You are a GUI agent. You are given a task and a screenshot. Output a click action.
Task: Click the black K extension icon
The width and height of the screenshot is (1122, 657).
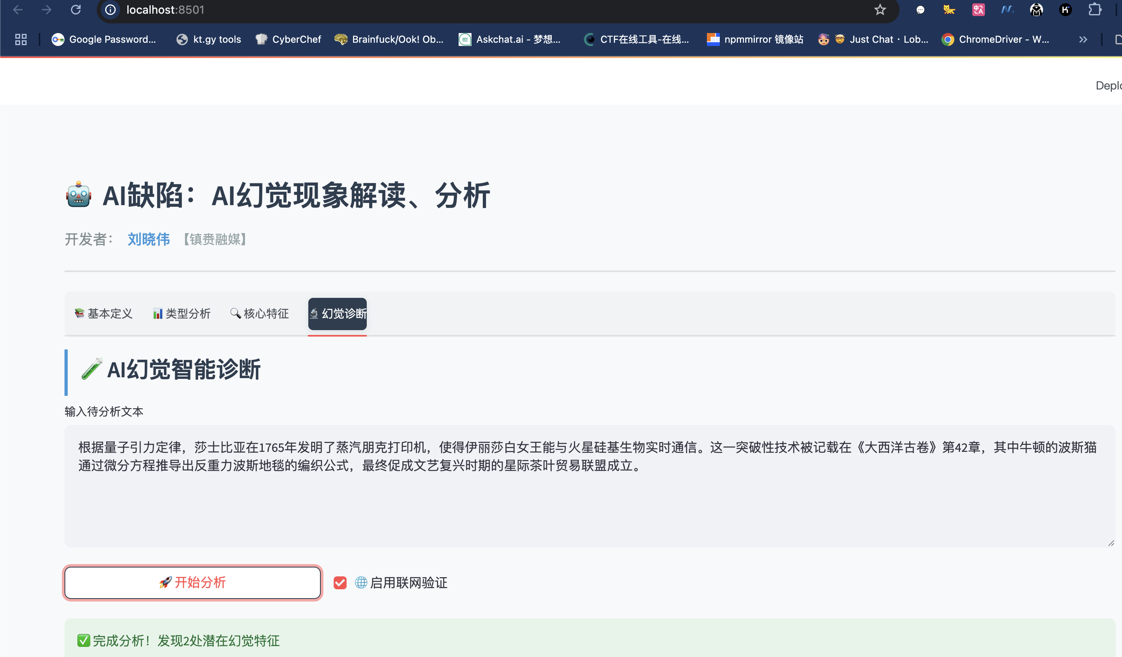click(x=1066, y=10)
